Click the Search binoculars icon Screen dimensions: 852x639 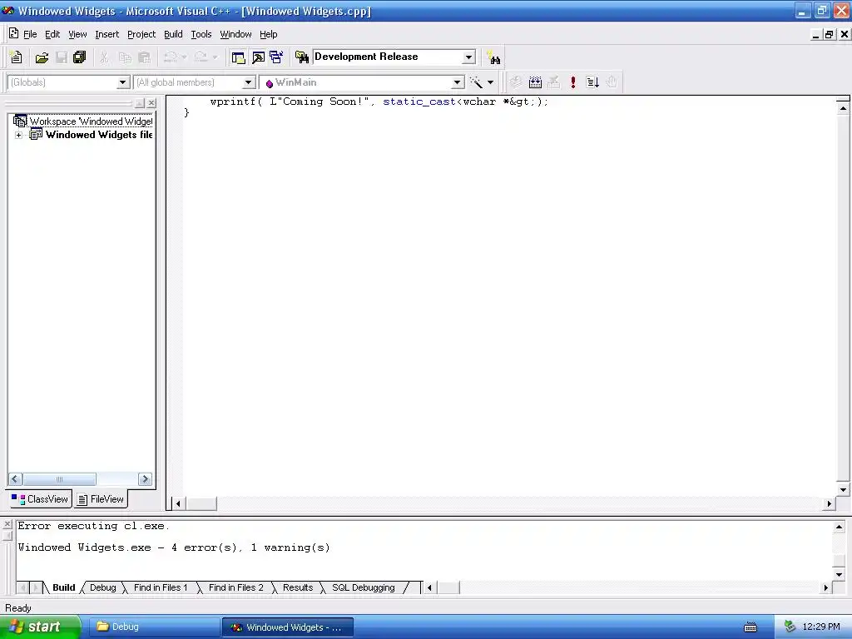point(494,57)
